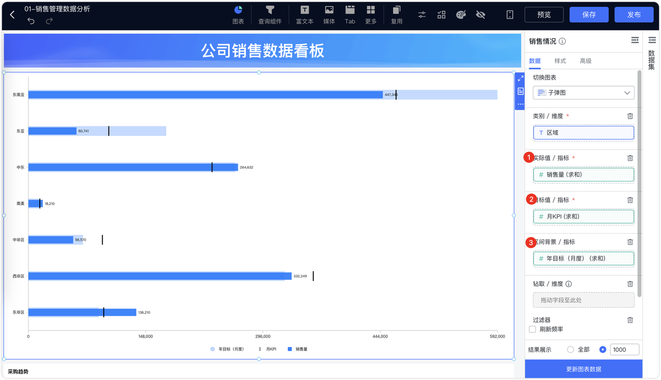Open the palette theme icon
The image size is (661, 380).
tap(461, 15)
